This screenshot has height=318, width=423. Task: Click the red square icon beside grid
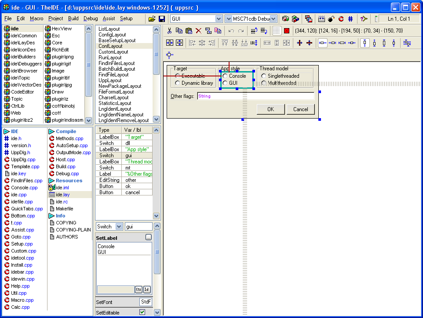[287, 31]
